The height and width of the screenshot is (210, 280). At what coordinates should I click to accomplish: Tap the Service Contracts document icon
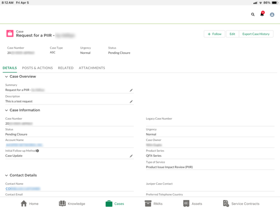(x=226, y=203)
